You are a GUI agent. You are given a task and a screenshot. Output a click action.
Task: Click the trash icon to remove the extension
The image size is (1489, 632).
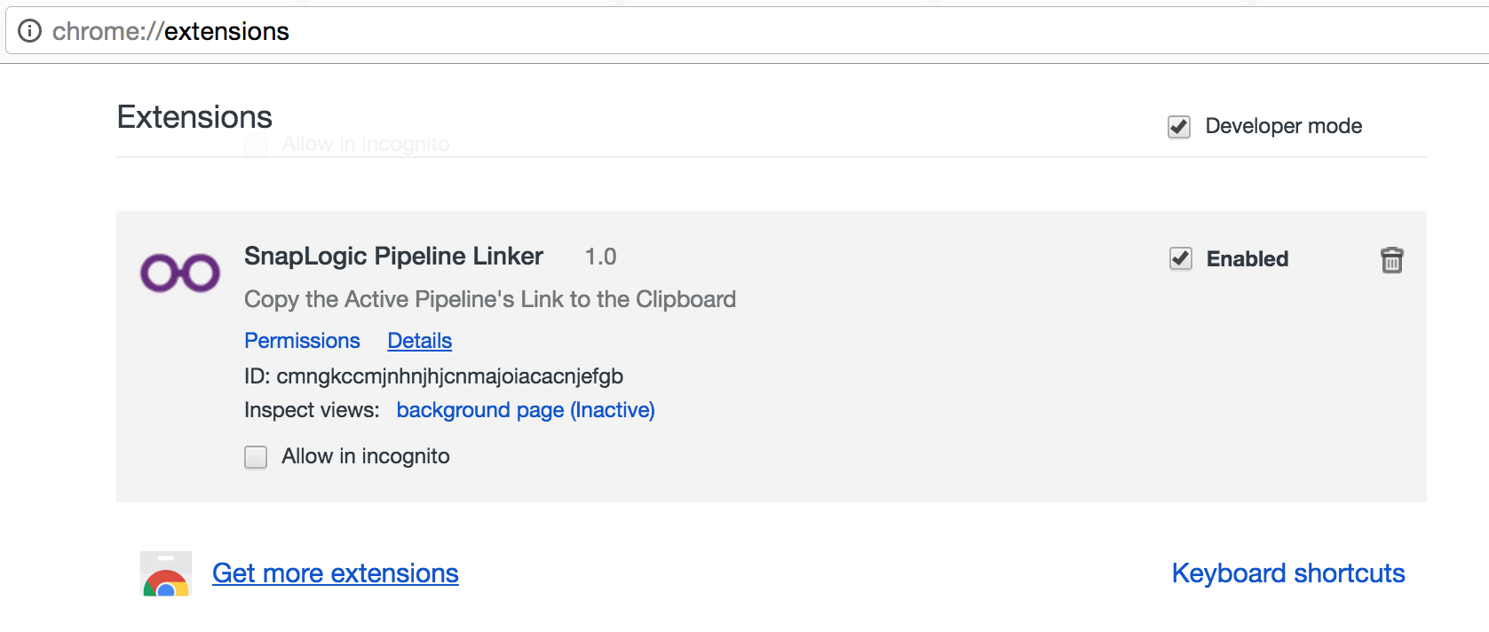pos(1392,260)
